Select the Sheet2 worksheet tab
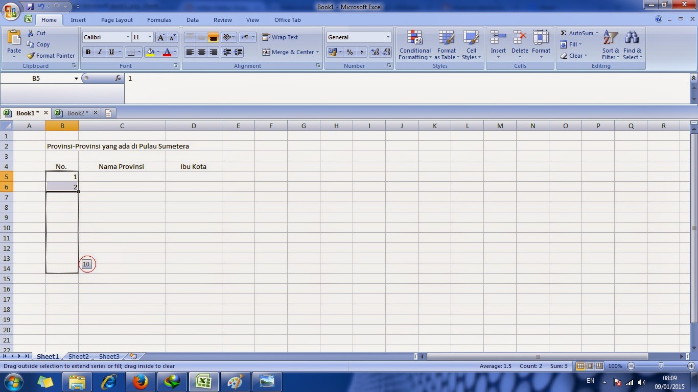 [79, 357]
